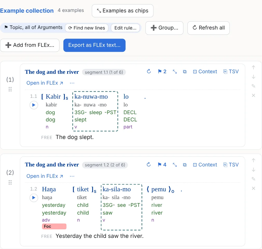Click the gloss '3SG- sleep -PST'

(95, 113)
